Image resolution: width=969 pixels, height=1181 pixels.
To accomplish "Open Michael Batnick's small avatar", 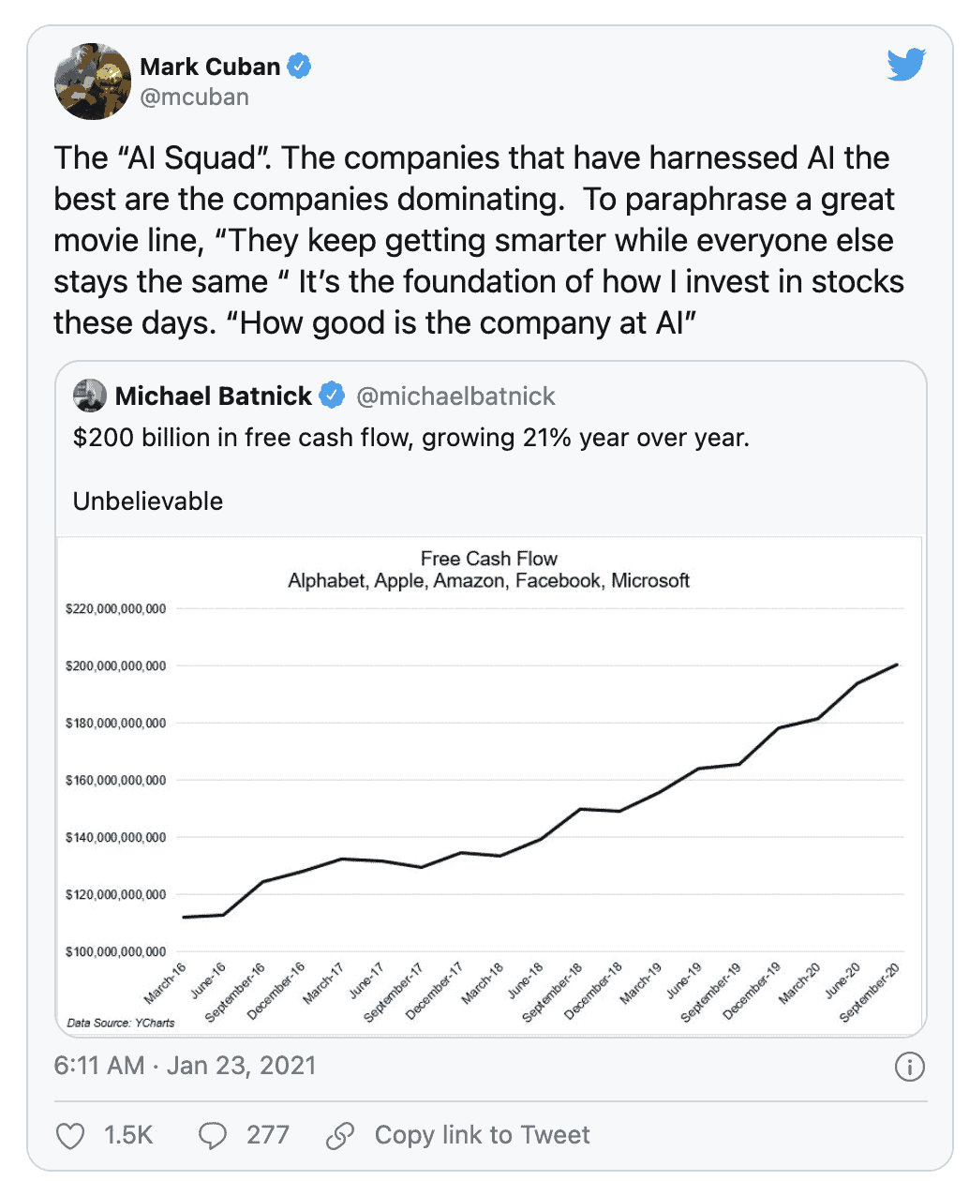I will coord(90,396).
